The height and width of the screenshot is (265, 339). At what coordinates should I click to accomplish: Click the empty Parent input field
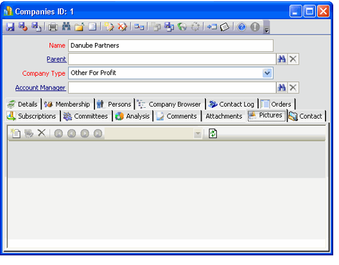[172, 59]
